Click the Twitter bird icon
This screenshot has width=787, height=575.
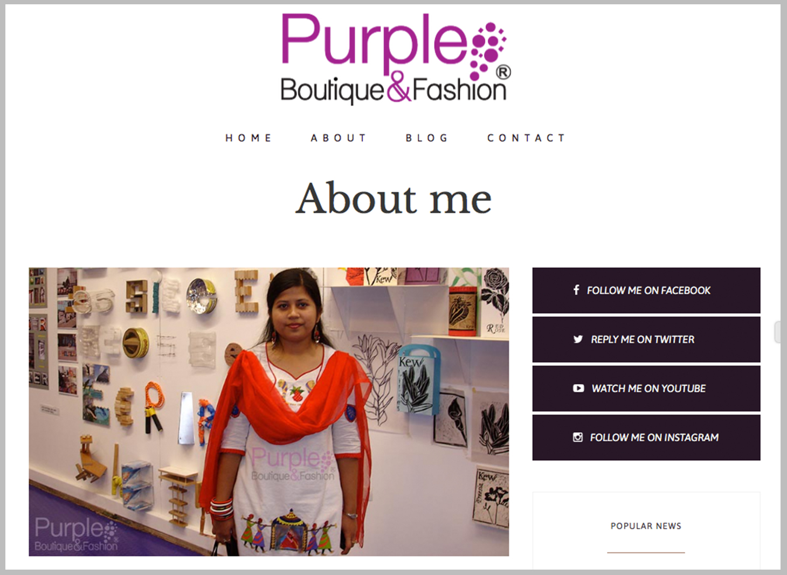578,339
